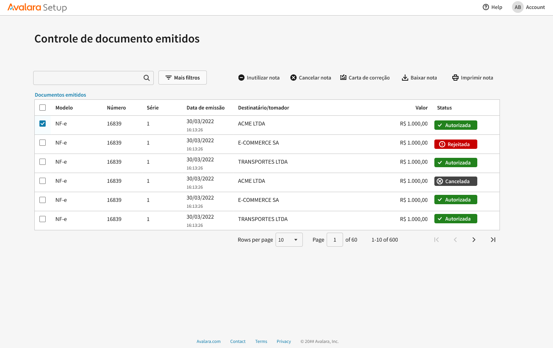Click the Inutilizar nota icon

pyautogui.click(x=242, y=78)
